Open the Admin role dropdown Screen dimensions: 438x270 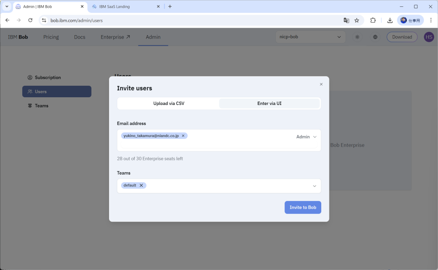pos(306,137)
